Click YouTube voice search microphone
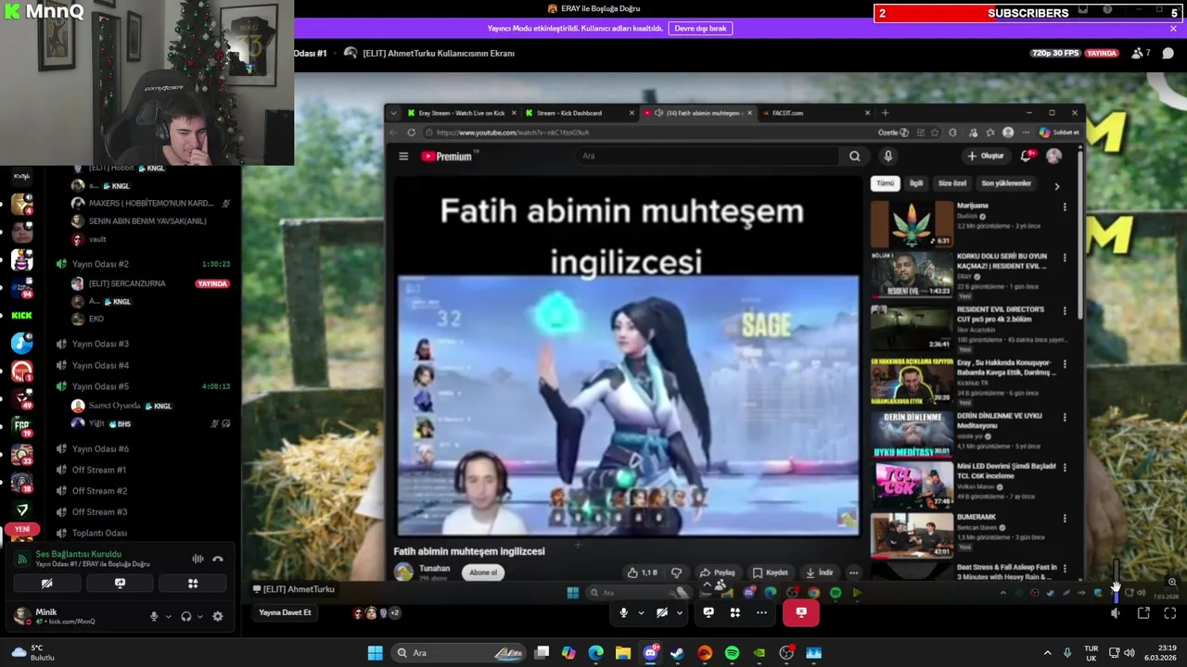Screen dimensions: 1187x667 [x=887, y=156]
